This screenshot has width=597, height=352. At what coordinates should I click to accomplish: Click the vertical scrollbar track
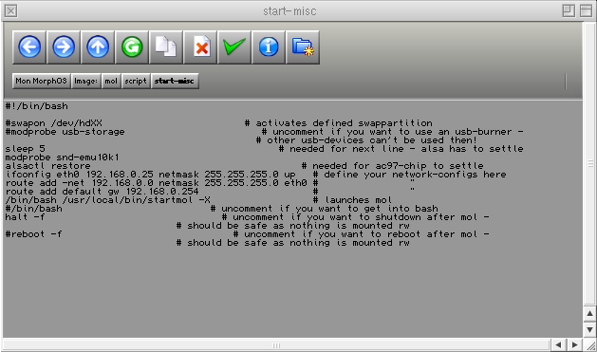589,163
